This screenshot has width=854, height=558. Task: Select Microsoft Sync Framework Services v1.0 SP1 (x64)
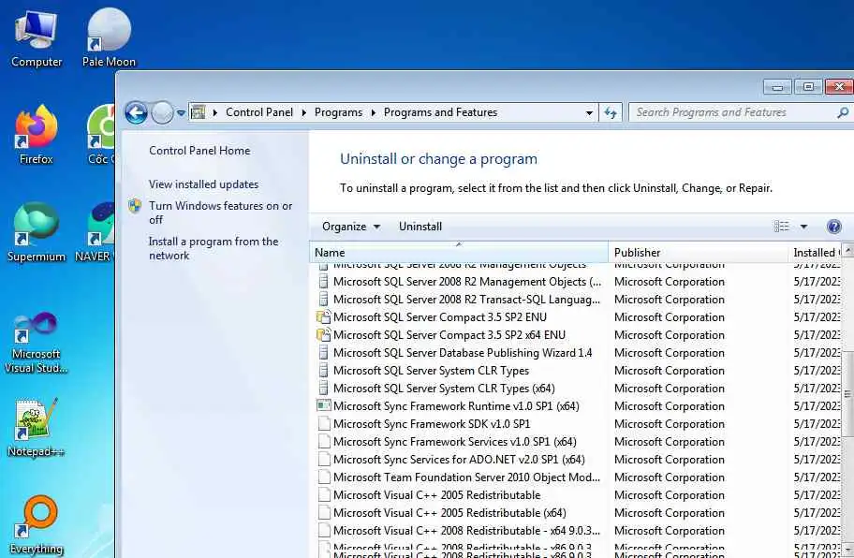point(575,442)
